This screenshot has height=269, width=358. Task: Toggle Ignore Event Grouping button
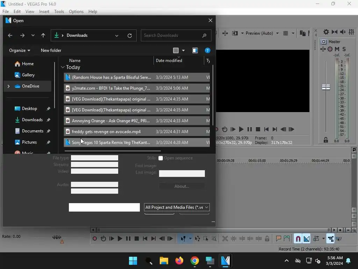coord(339,239)
